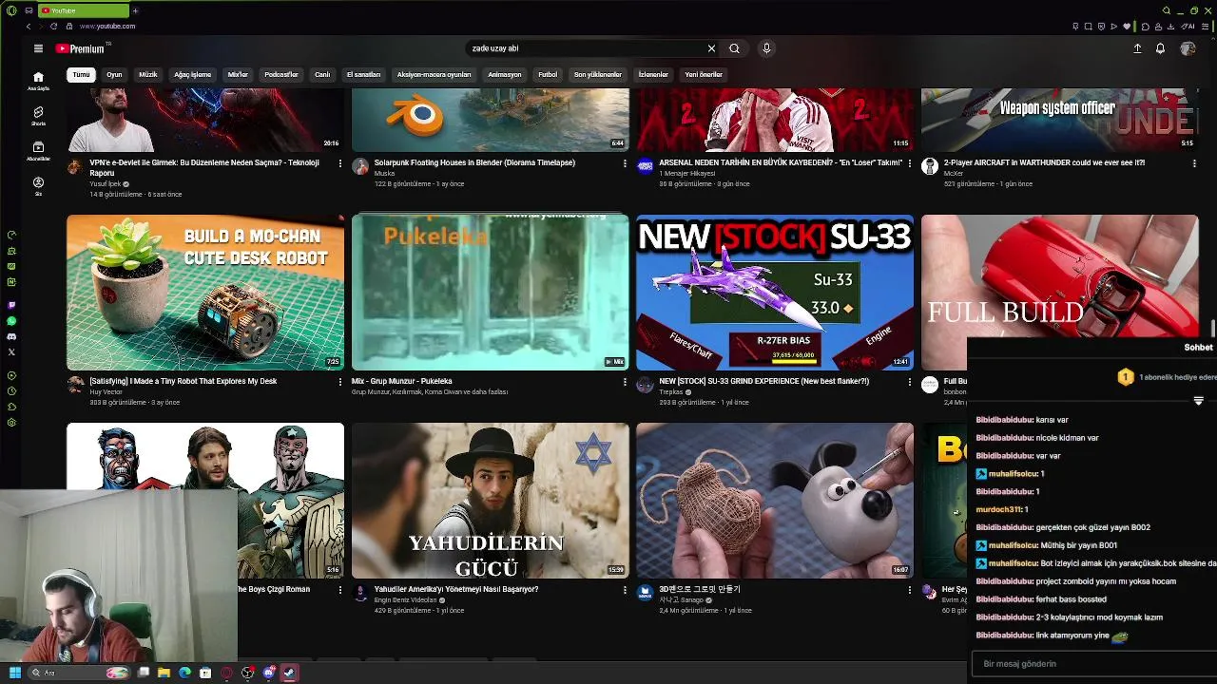1217x684 pixels.
Task: Open Engin Deniz Videoları channel link
Action: tap(405, 600)
